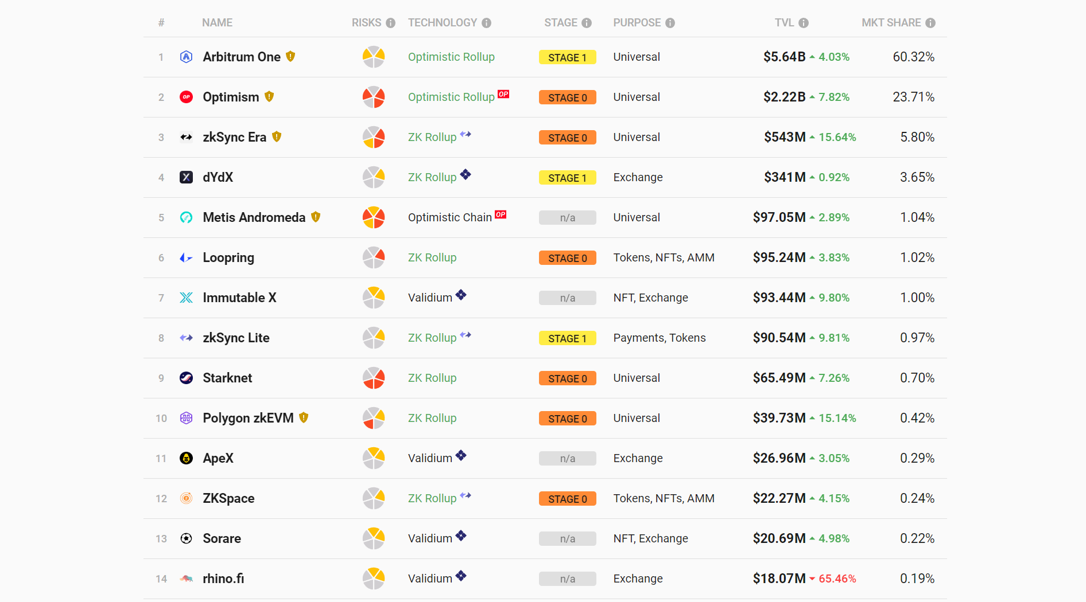The height and width of the screenshot is (602, 1086).
Task: Click the StarkEx icon in Immutable X row
Action: pos(461,295)
